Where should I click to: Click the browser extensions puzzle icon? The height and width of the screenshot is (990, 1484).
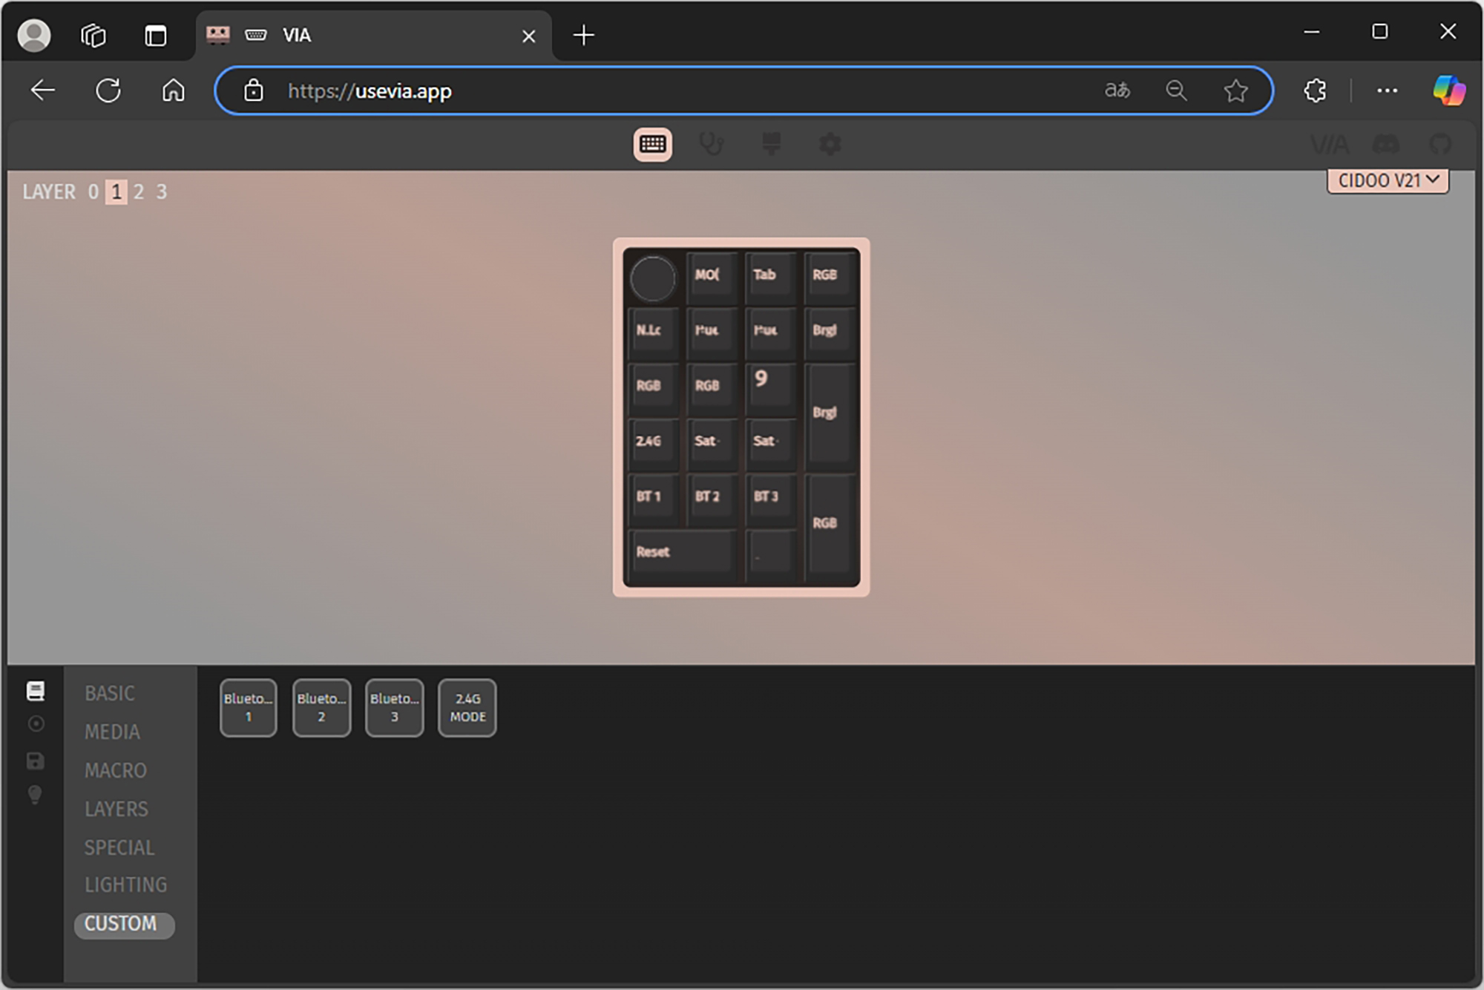1315,91
